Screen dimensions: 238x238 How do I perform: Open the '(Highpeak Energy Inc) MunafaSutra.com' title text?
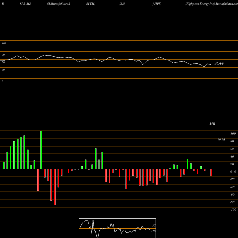[211, 4]
